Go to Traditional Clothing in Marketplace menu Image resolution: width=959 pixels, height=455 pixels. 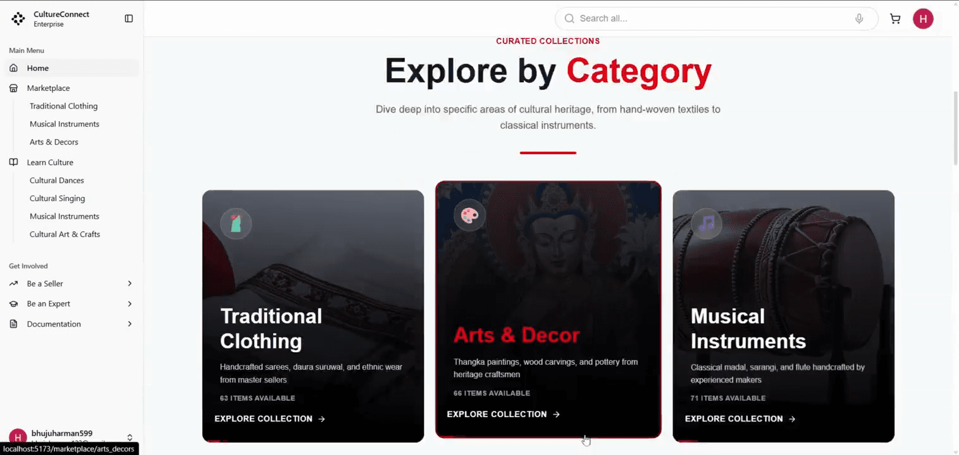click(x=64, y=106)
